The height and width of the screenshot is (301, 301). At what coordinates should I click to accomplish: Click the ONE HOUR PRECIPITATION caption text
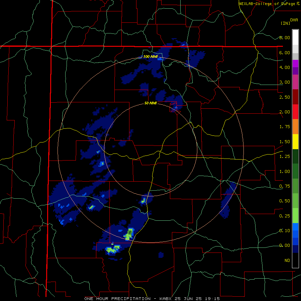117,299
